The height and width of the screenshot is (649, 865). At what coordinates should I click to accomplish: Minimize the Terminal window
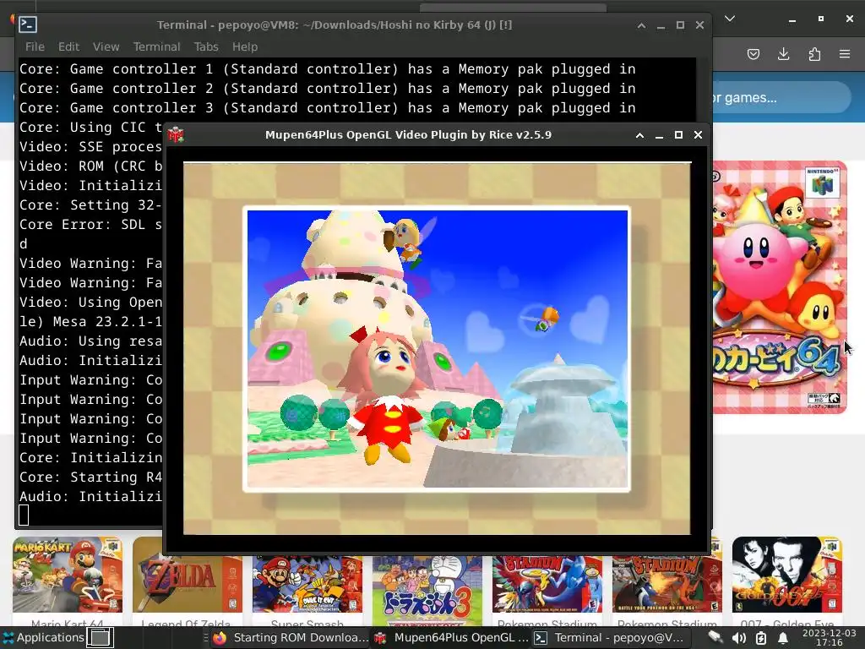pyautogui.click(x=661, y=25)
